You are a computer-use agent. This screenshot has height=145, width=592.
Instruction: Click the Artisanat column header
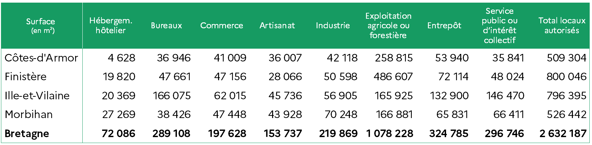point(277,26)
